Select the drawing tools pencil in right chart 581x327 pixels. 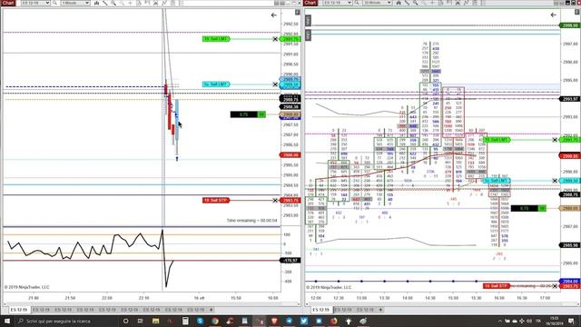click(407, 3)
